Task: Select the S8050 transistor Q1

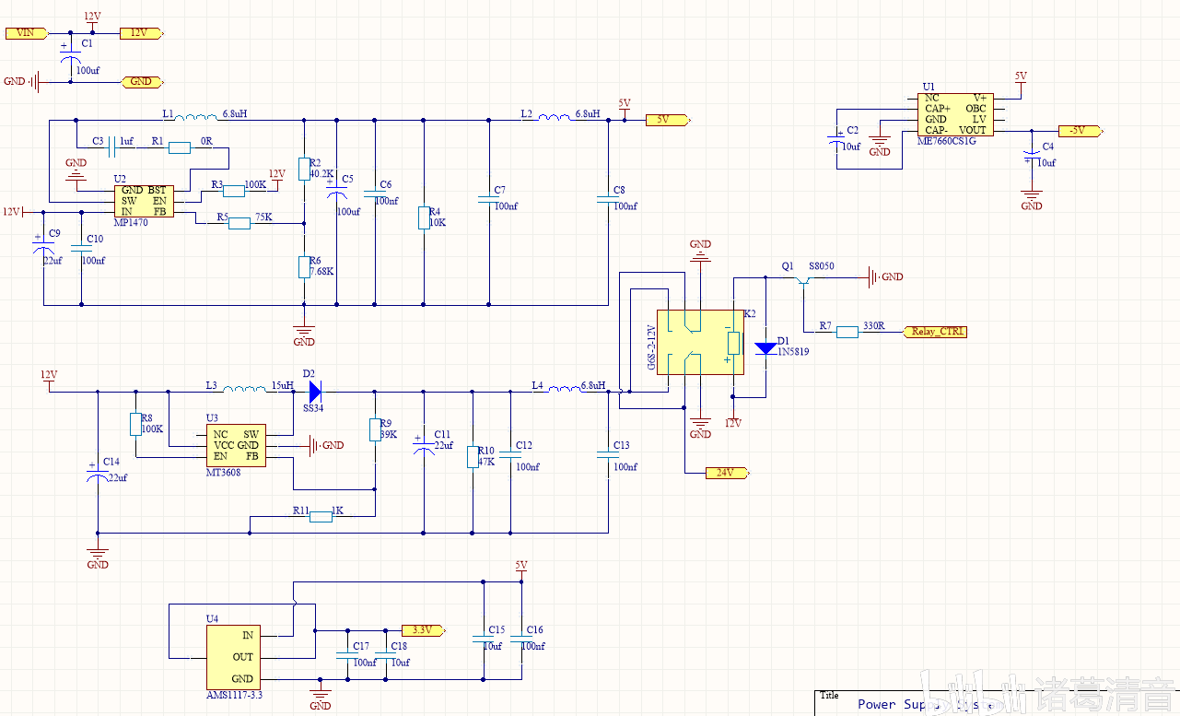Action: click(805, 280)
